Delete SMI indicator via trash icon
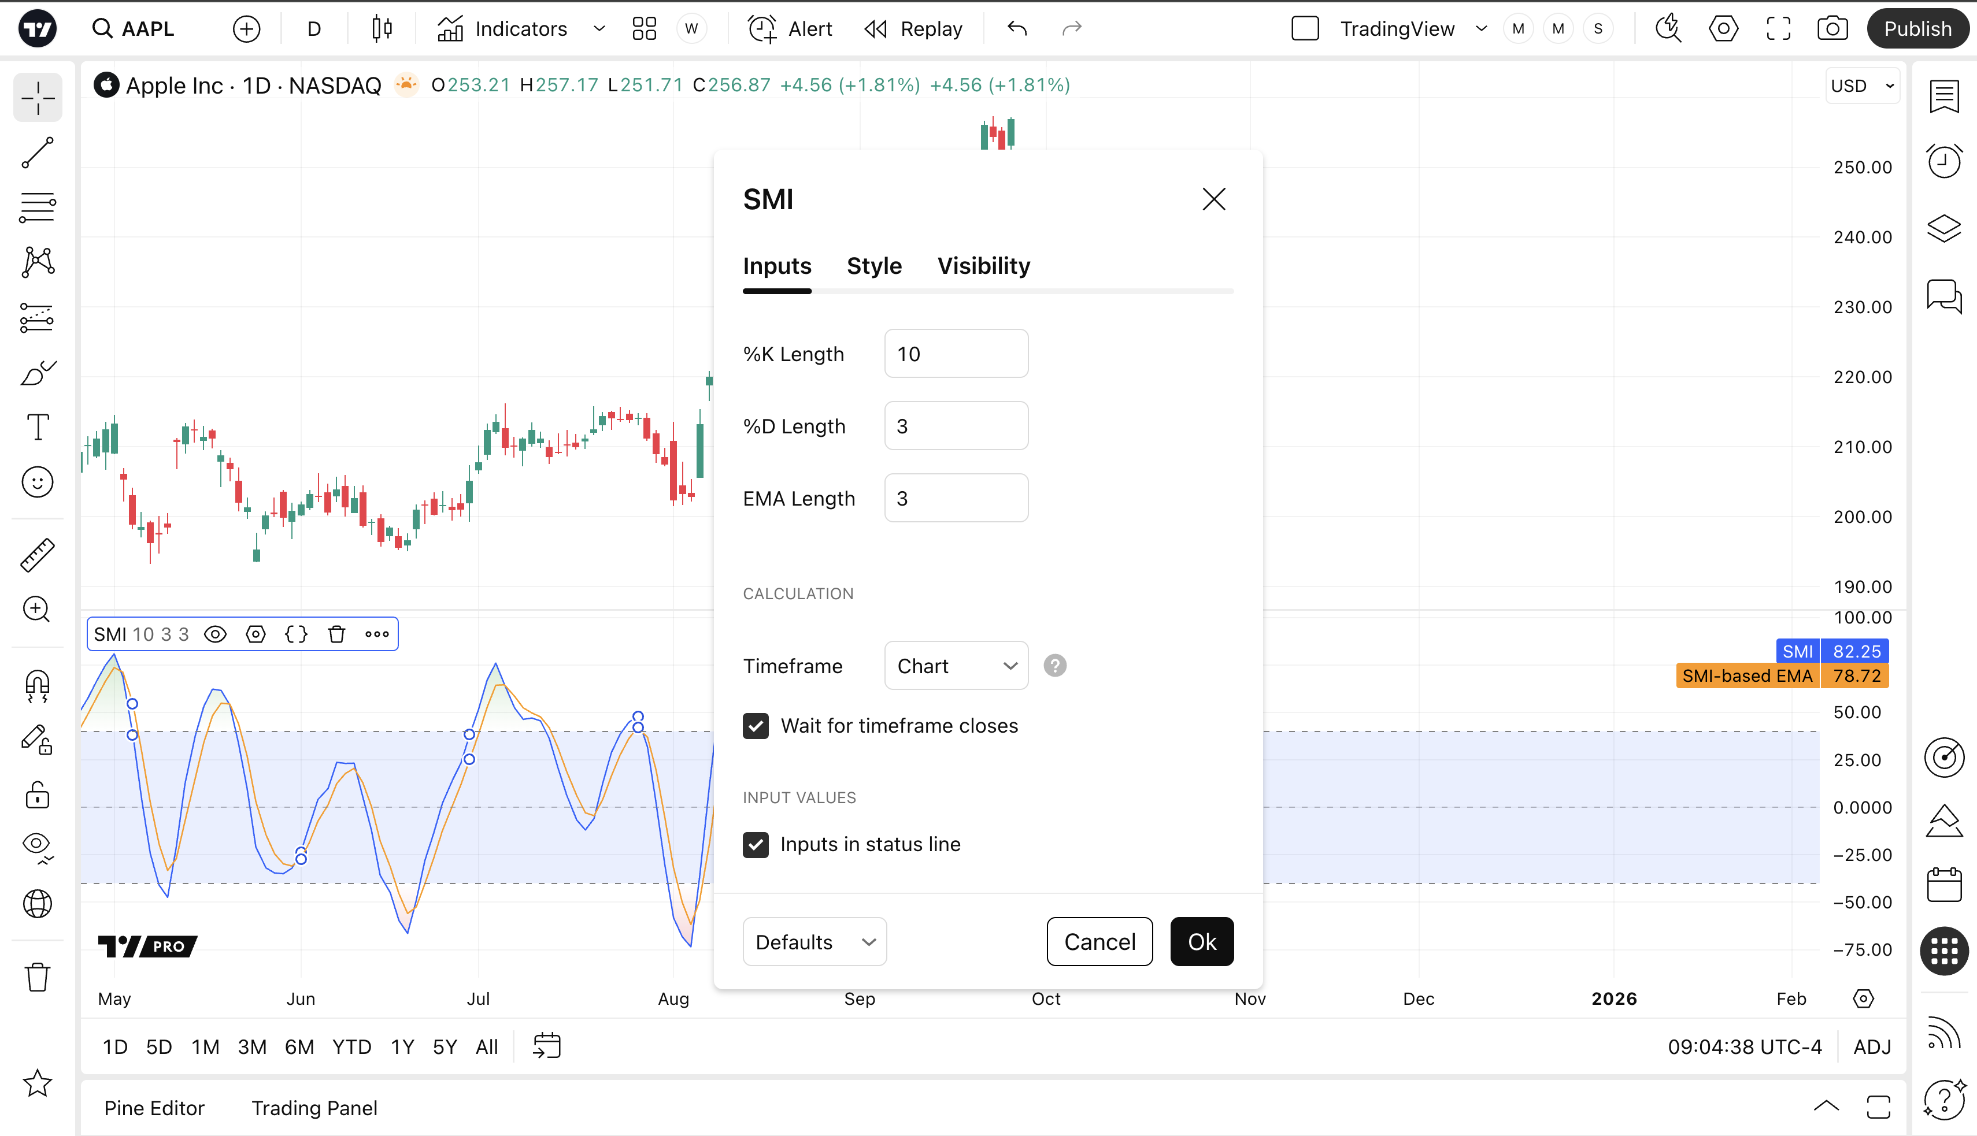1977x1136 pixels. coord(336,634)
